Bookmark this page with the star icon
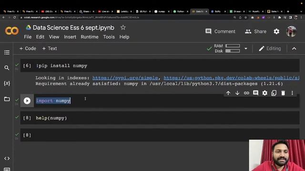The image size is (305, 171). [246, 18]
